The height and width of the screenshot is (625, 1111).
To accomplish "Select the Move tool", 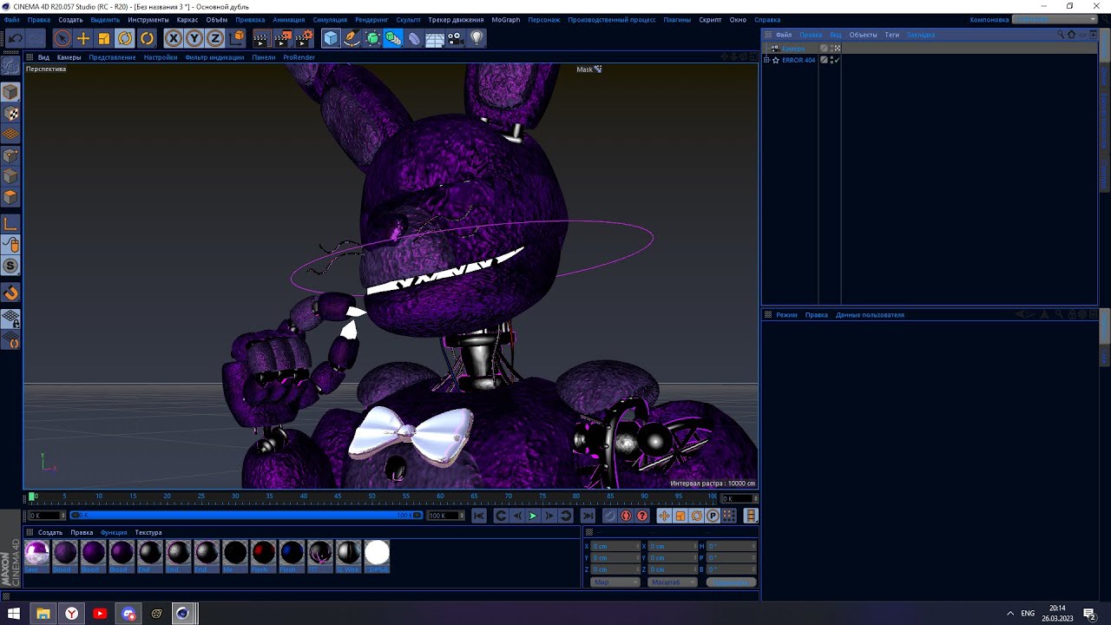I will coord(83,38).
